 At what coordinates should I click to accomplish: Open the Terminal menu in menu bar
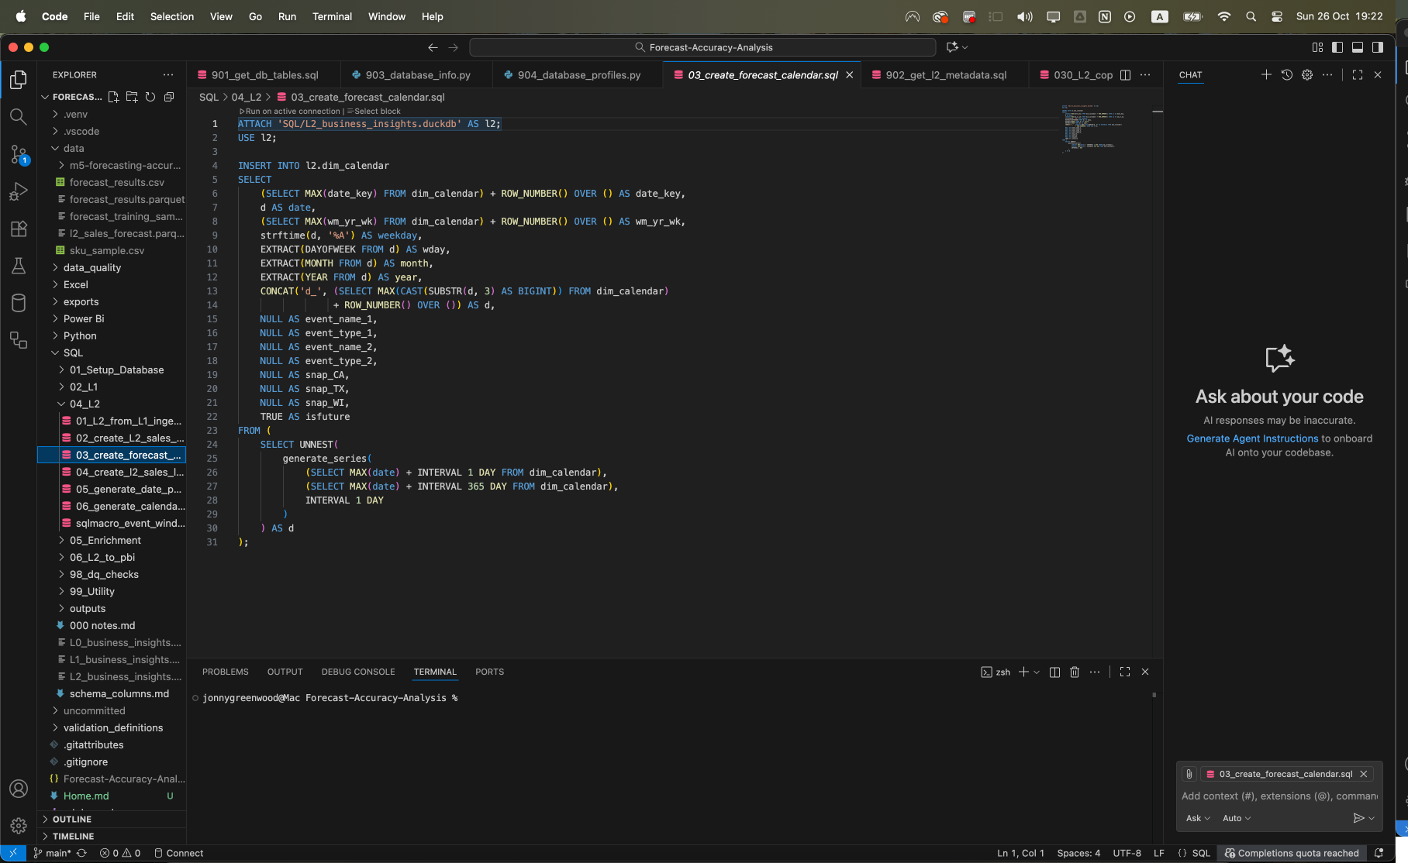[332, 16]
